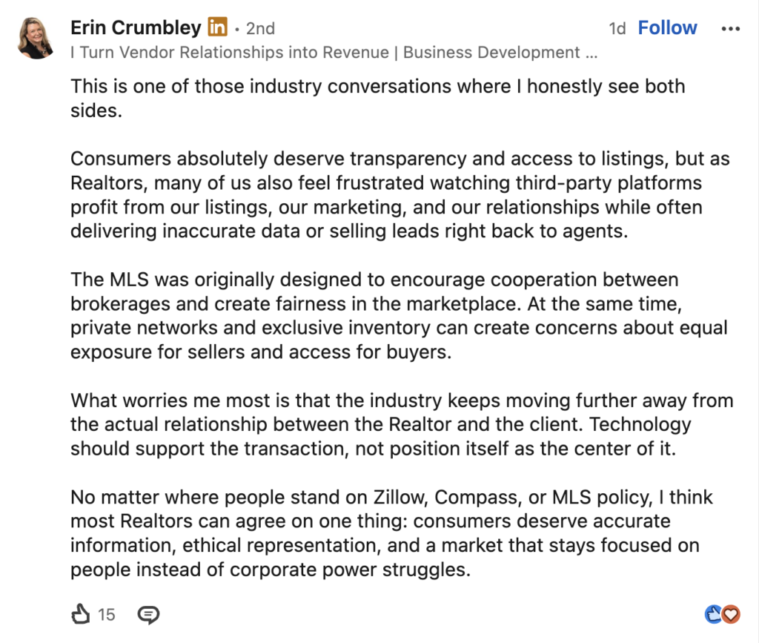759x643 pixels.
Task: Click the word Zillow in the comment
Action: click(400, 497)
